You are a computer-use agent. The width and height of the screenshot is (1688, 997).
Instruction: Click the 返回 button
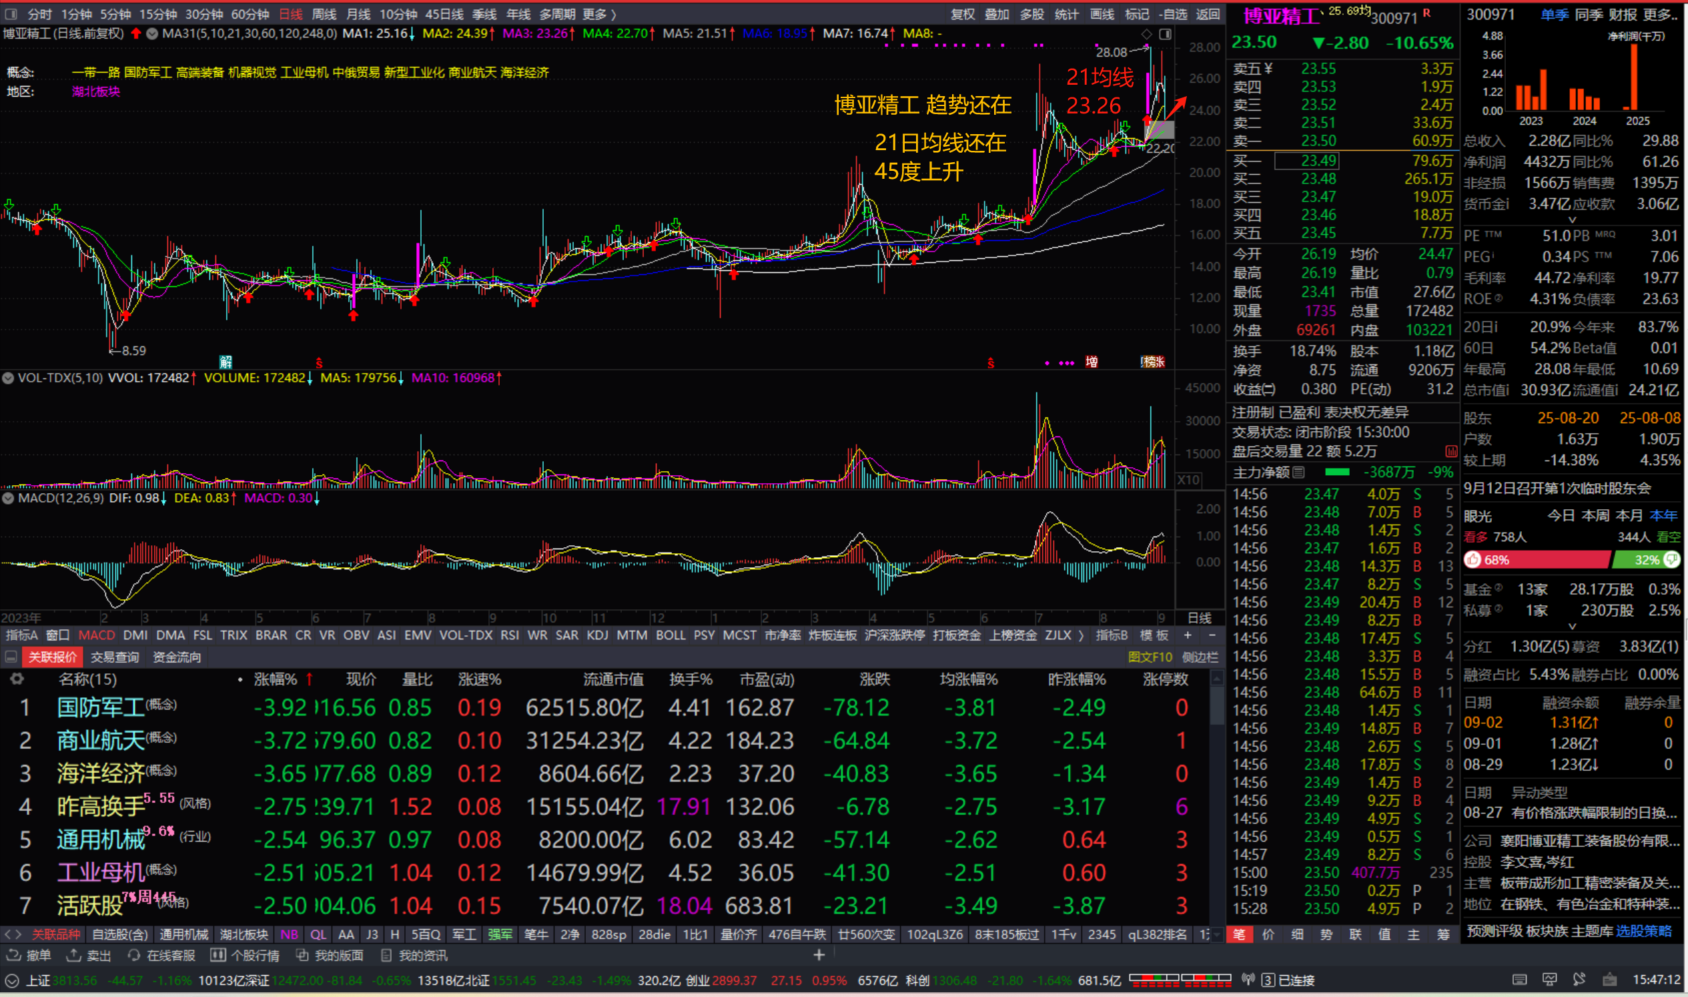point(1208,14)
